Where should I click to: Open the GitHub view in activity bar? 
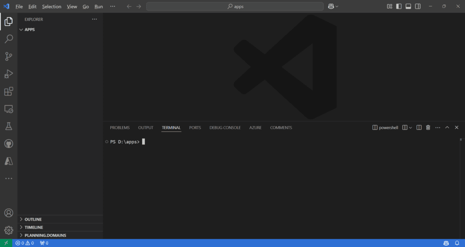(9, 144)
